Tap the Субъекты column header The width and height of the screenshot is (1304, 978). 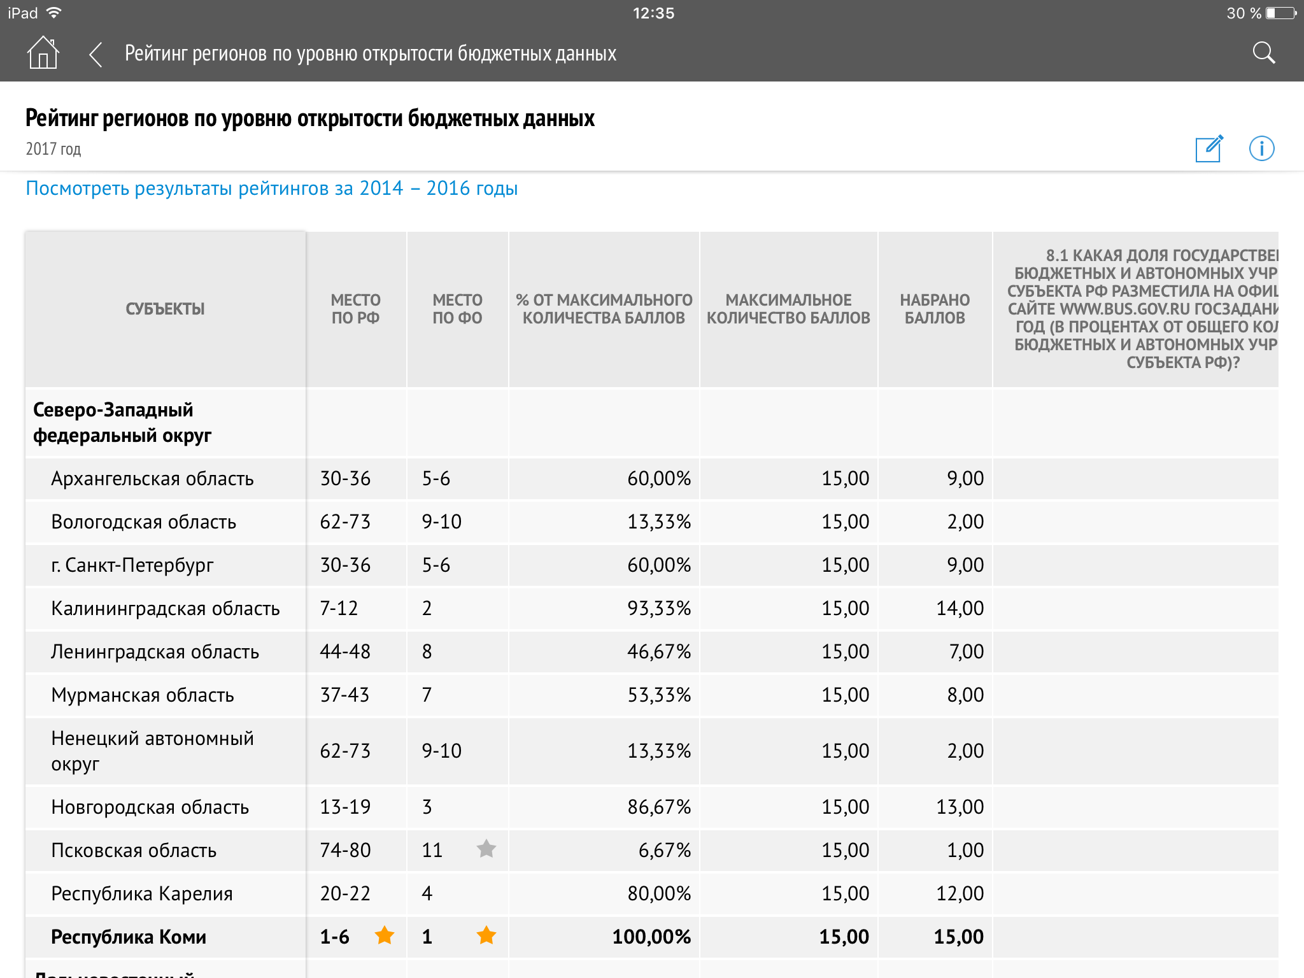pyautogui.click(x=165, y=309)
